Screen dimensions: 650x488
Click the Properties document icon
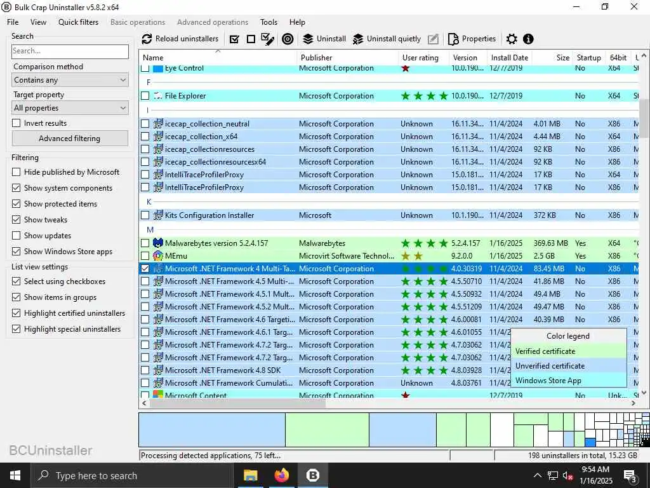pos(453,39)
